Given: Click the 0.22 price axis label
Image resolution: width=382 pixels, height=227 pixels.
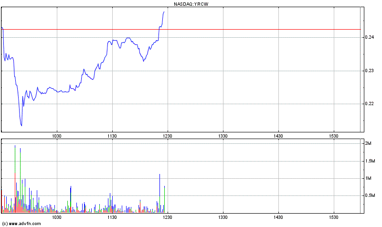Looking at the screenshot, I should point(369,104).
